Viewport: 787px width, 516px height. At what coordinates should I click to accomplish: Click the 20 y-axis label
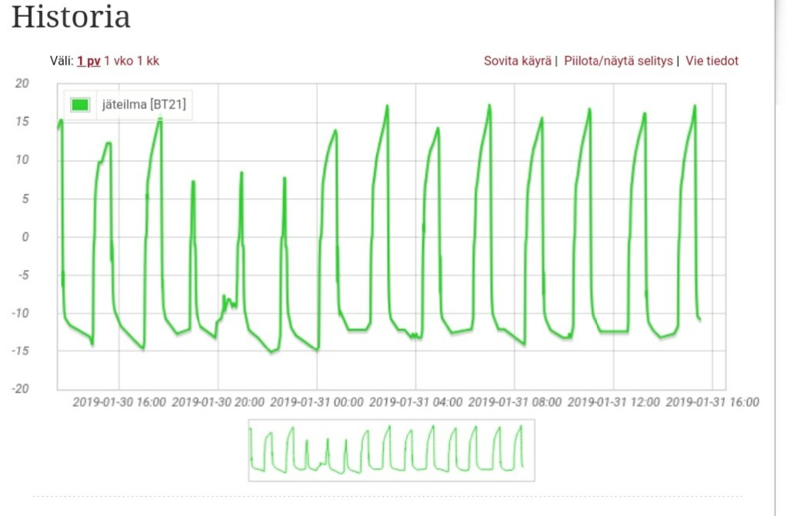(22, 83)
